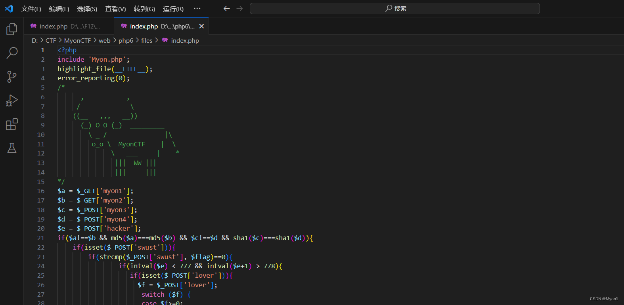Viewport: 624px width, 305px height.
Task: Click the files breadcrumb segment
Action: (x=147, y=40)
